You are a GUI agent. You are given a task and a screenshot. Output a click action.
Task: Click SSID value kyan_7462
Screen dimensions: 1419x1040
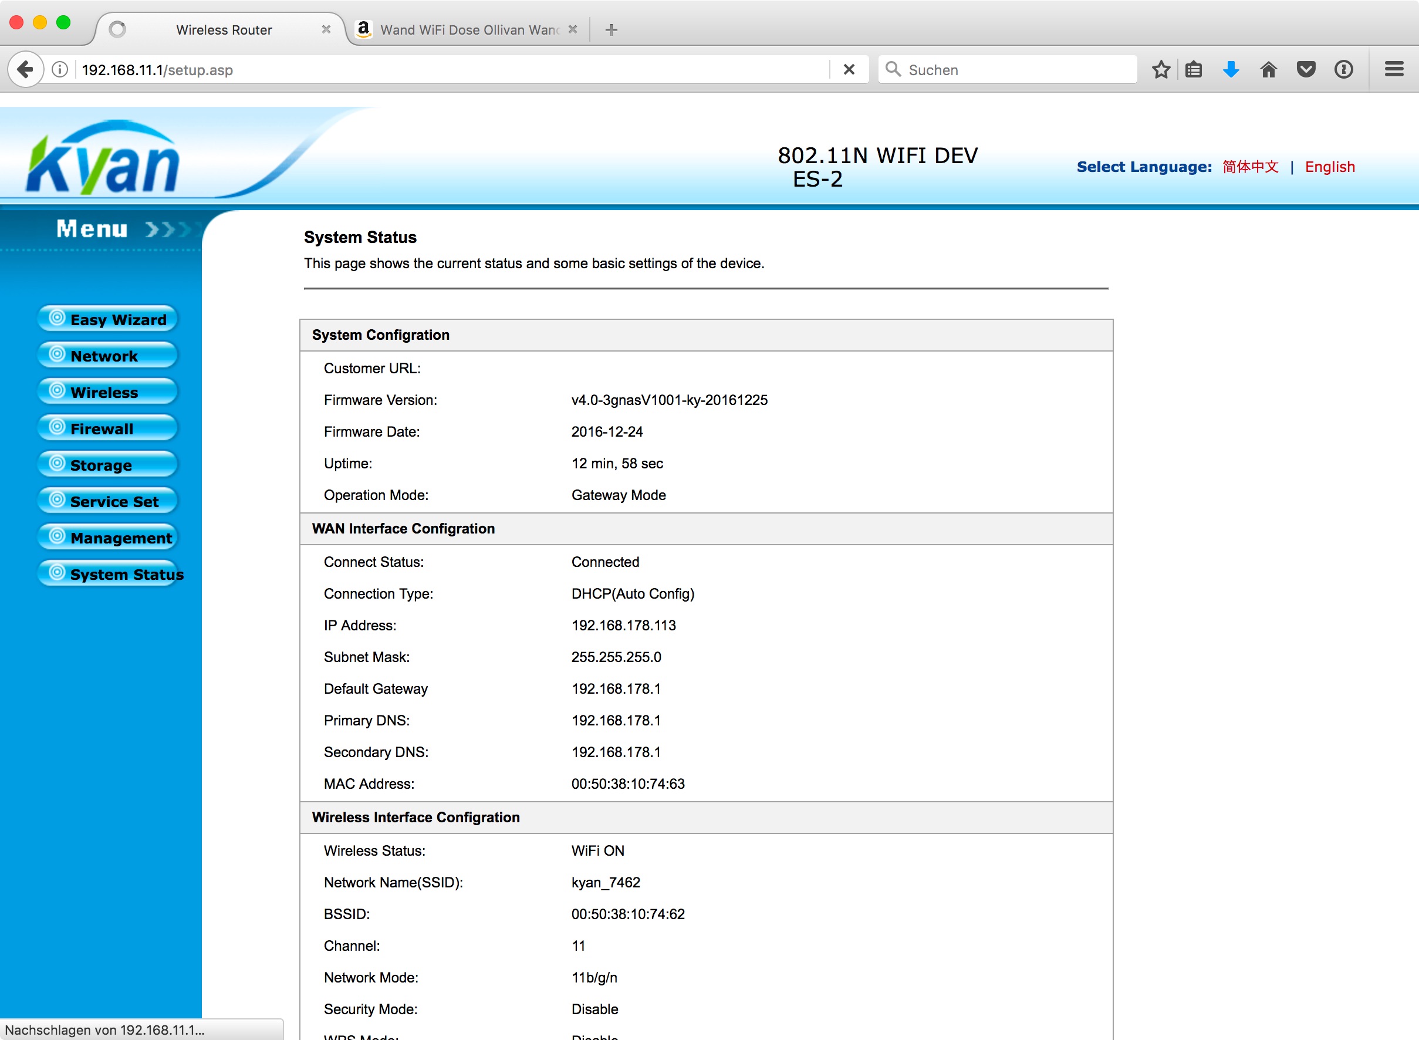606,883
